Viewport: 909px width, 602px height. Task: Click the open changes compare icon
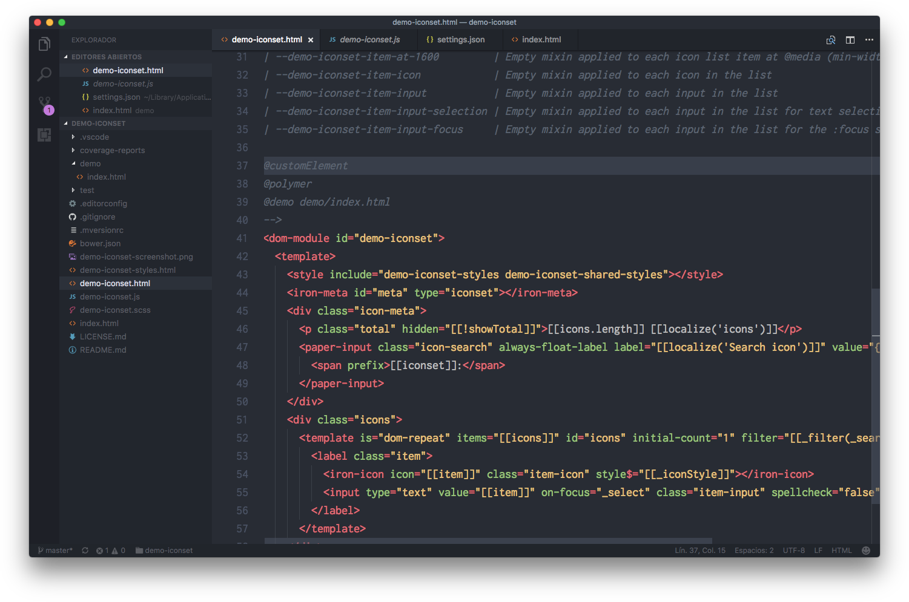pyautogui.click(x=831, y=40)
